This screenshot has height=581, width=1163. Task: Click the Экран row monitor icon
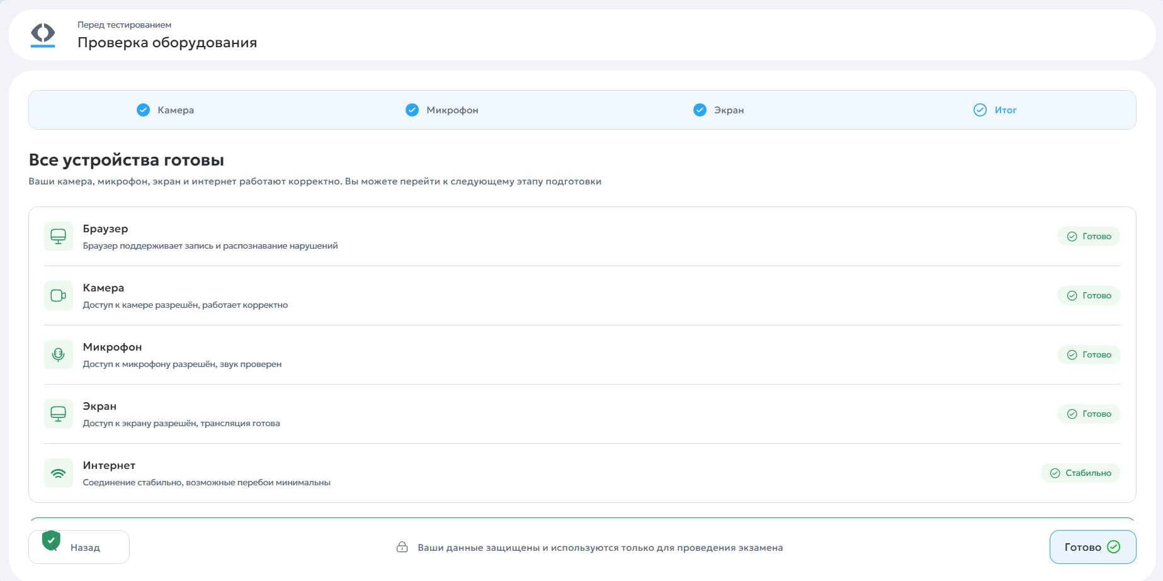59,414
